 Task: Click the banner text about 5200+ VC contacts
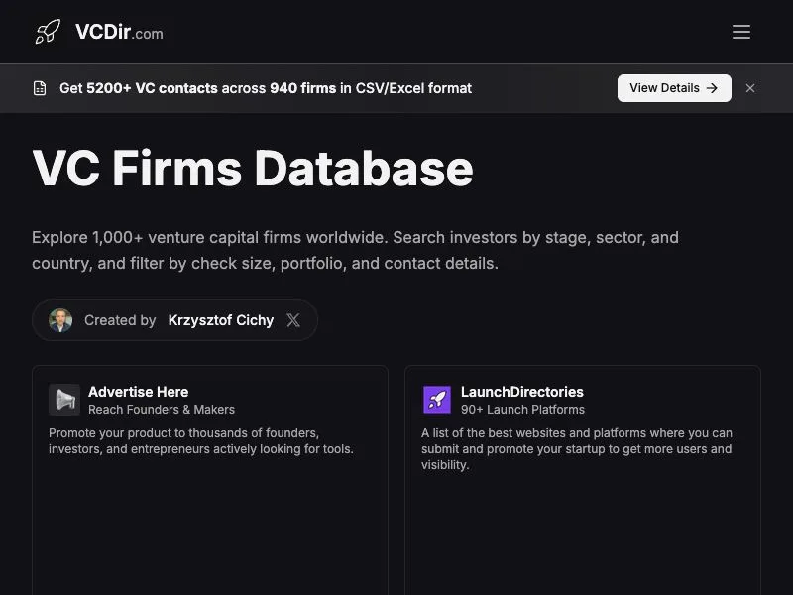[x=266, y=88]
